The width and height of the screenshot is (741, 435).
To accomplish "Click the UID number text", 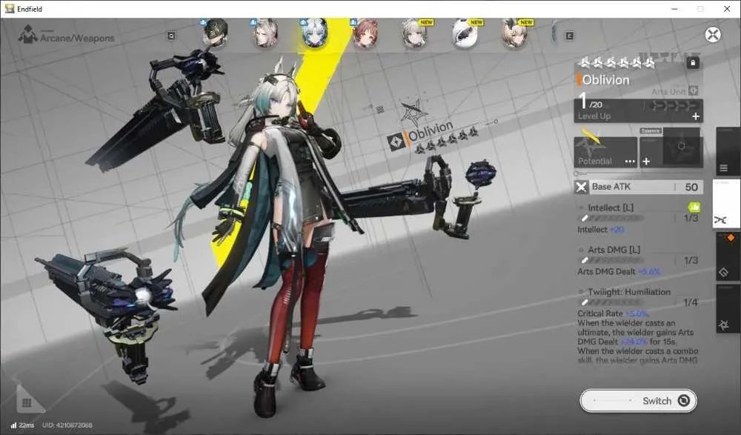I will (x=67, y=425).
